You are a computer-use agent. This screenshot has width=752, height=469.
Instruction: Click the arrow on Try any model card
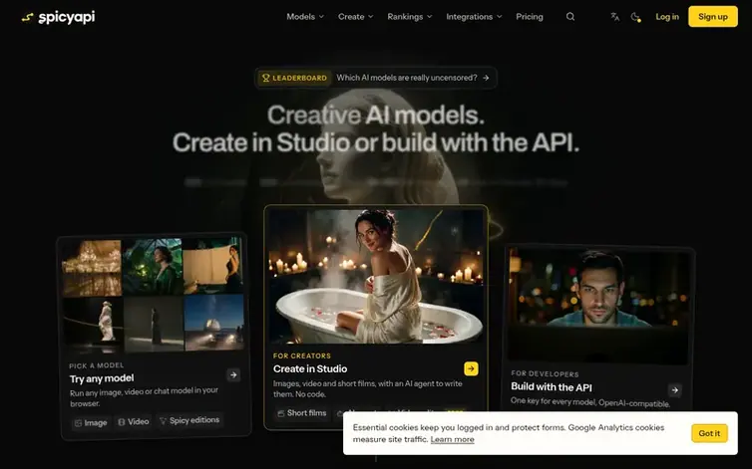click(x=233, y=374)
